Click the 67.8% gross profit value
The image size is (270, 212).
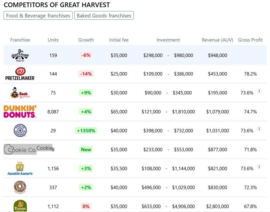pyautogui.click(x=250, y=206)
